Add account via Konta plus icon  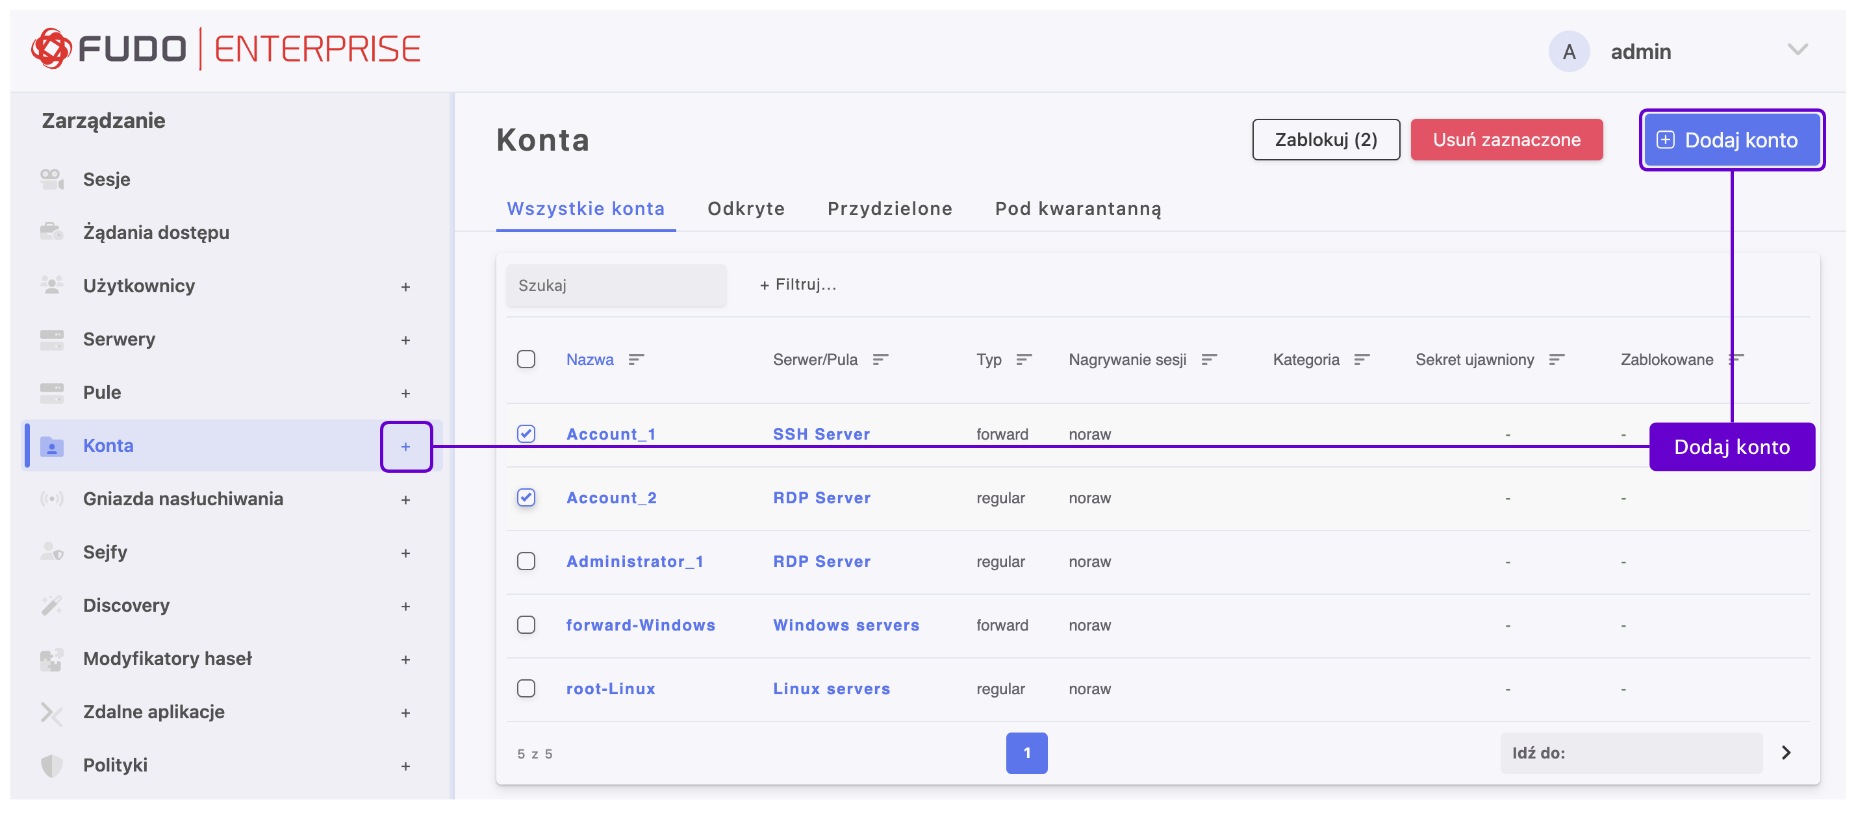405,446
